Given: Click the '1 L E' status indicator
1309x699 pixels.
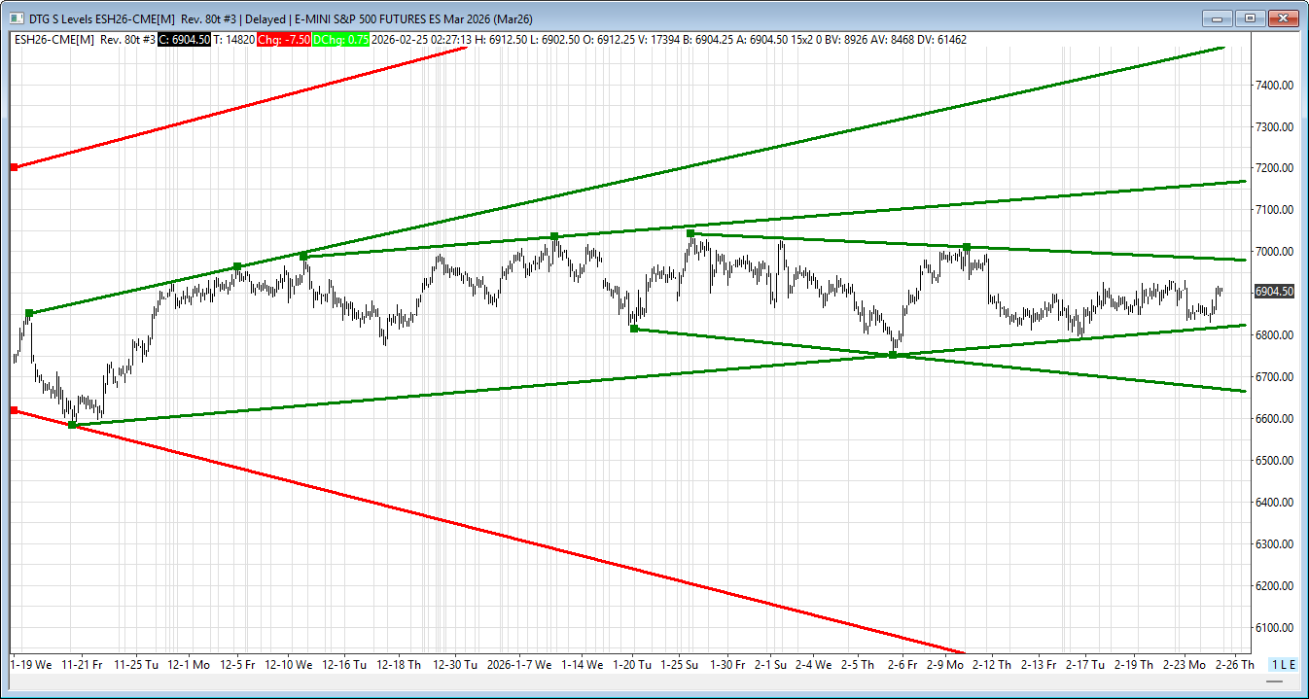Looking at the screenshot, I should tap(1284, 664).
